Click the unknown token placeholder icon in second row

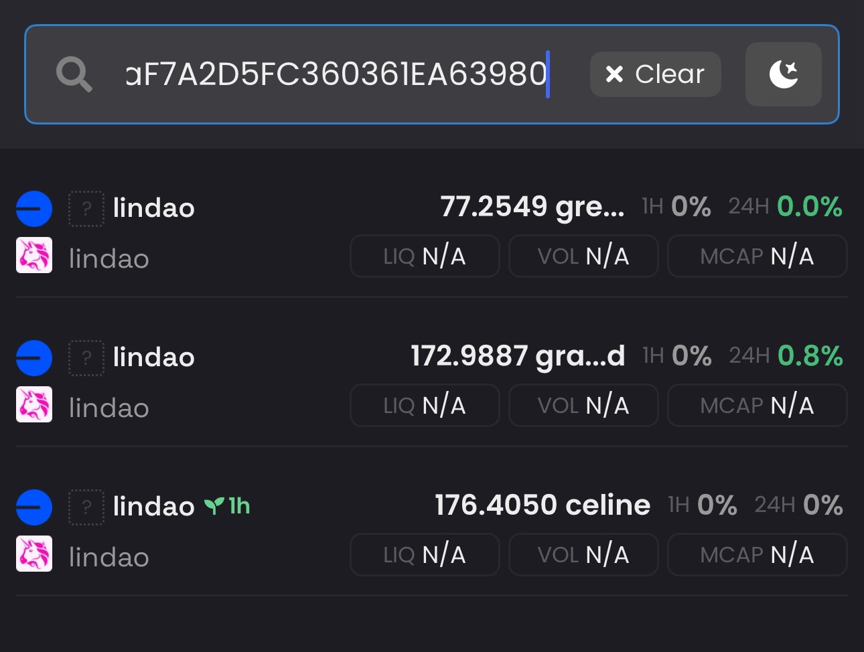[86, 358]
